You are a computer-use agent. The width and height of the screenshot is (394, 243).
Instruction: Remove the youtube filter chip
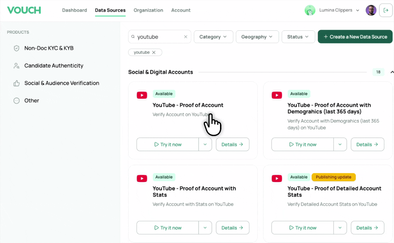tap(154, 52)
